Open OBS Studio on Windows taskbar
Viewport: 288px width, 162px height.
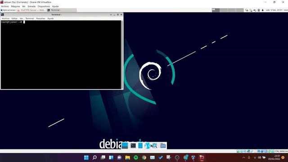click(x=177, y=157)
